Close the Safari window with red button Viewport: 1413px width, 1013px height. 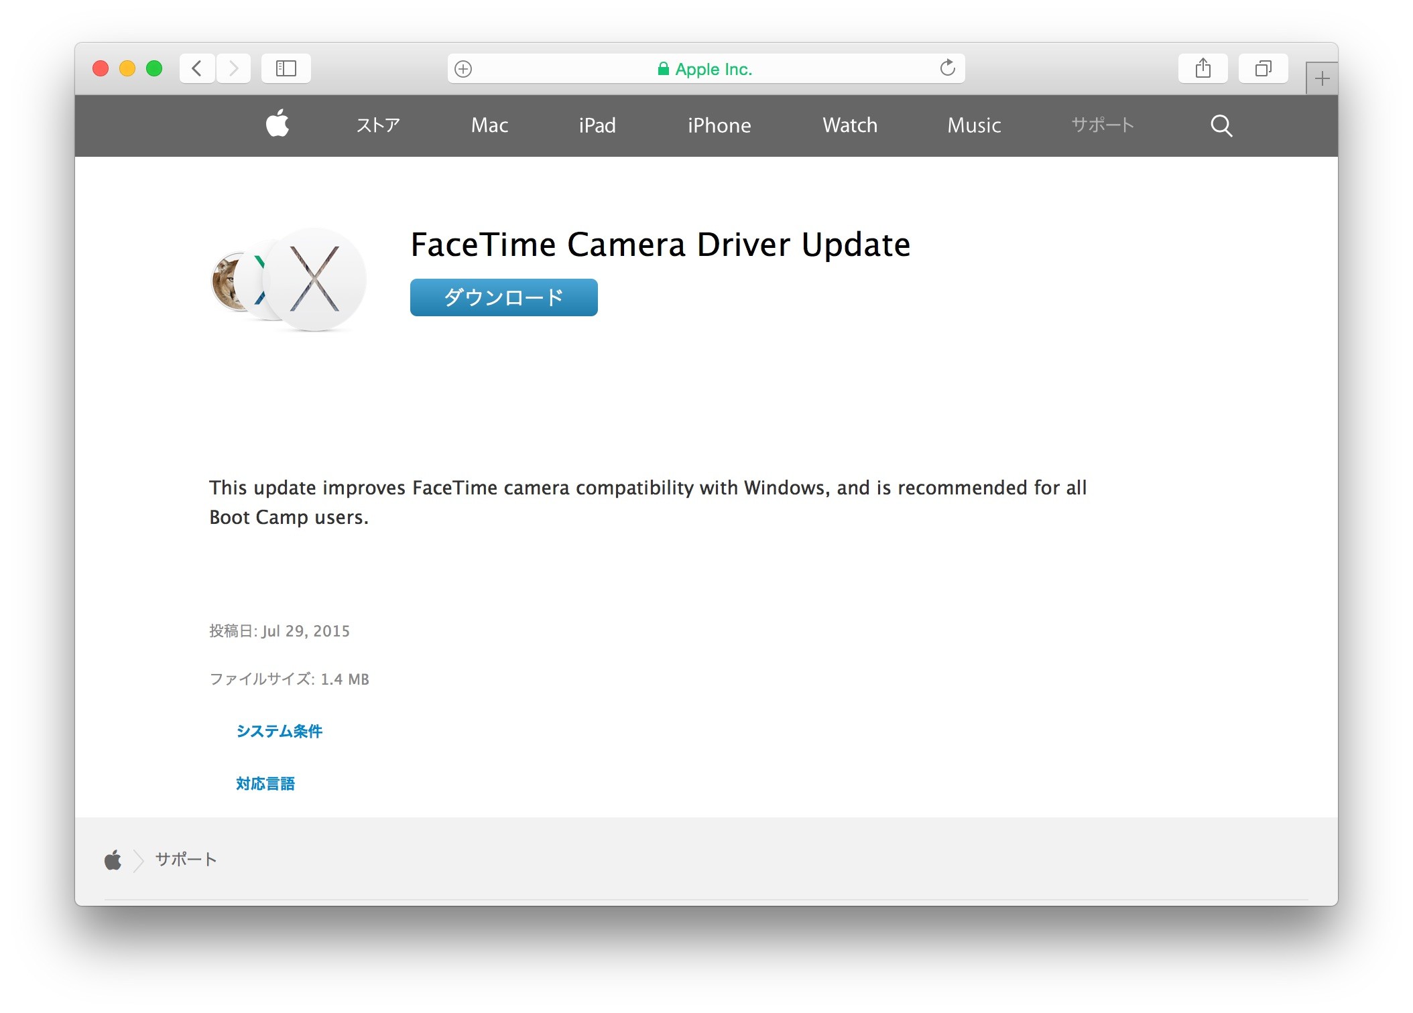click(101, 68)
